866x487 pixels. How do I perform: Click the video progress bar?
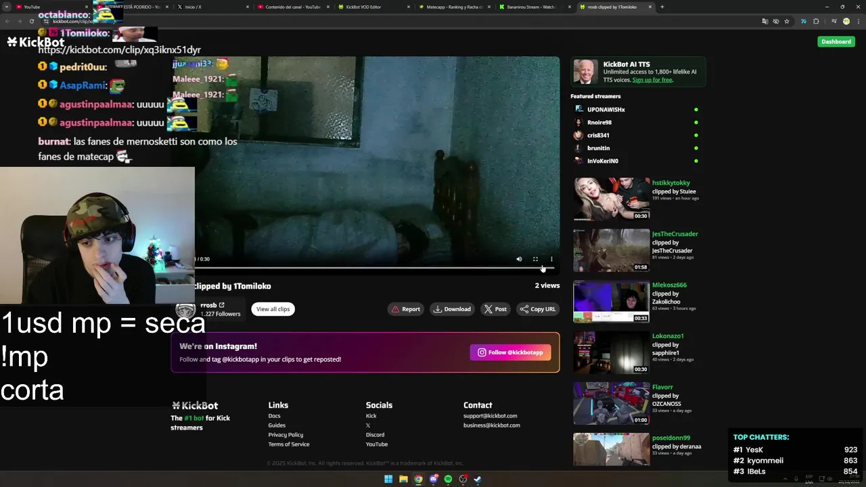click(x=373, y=268)
